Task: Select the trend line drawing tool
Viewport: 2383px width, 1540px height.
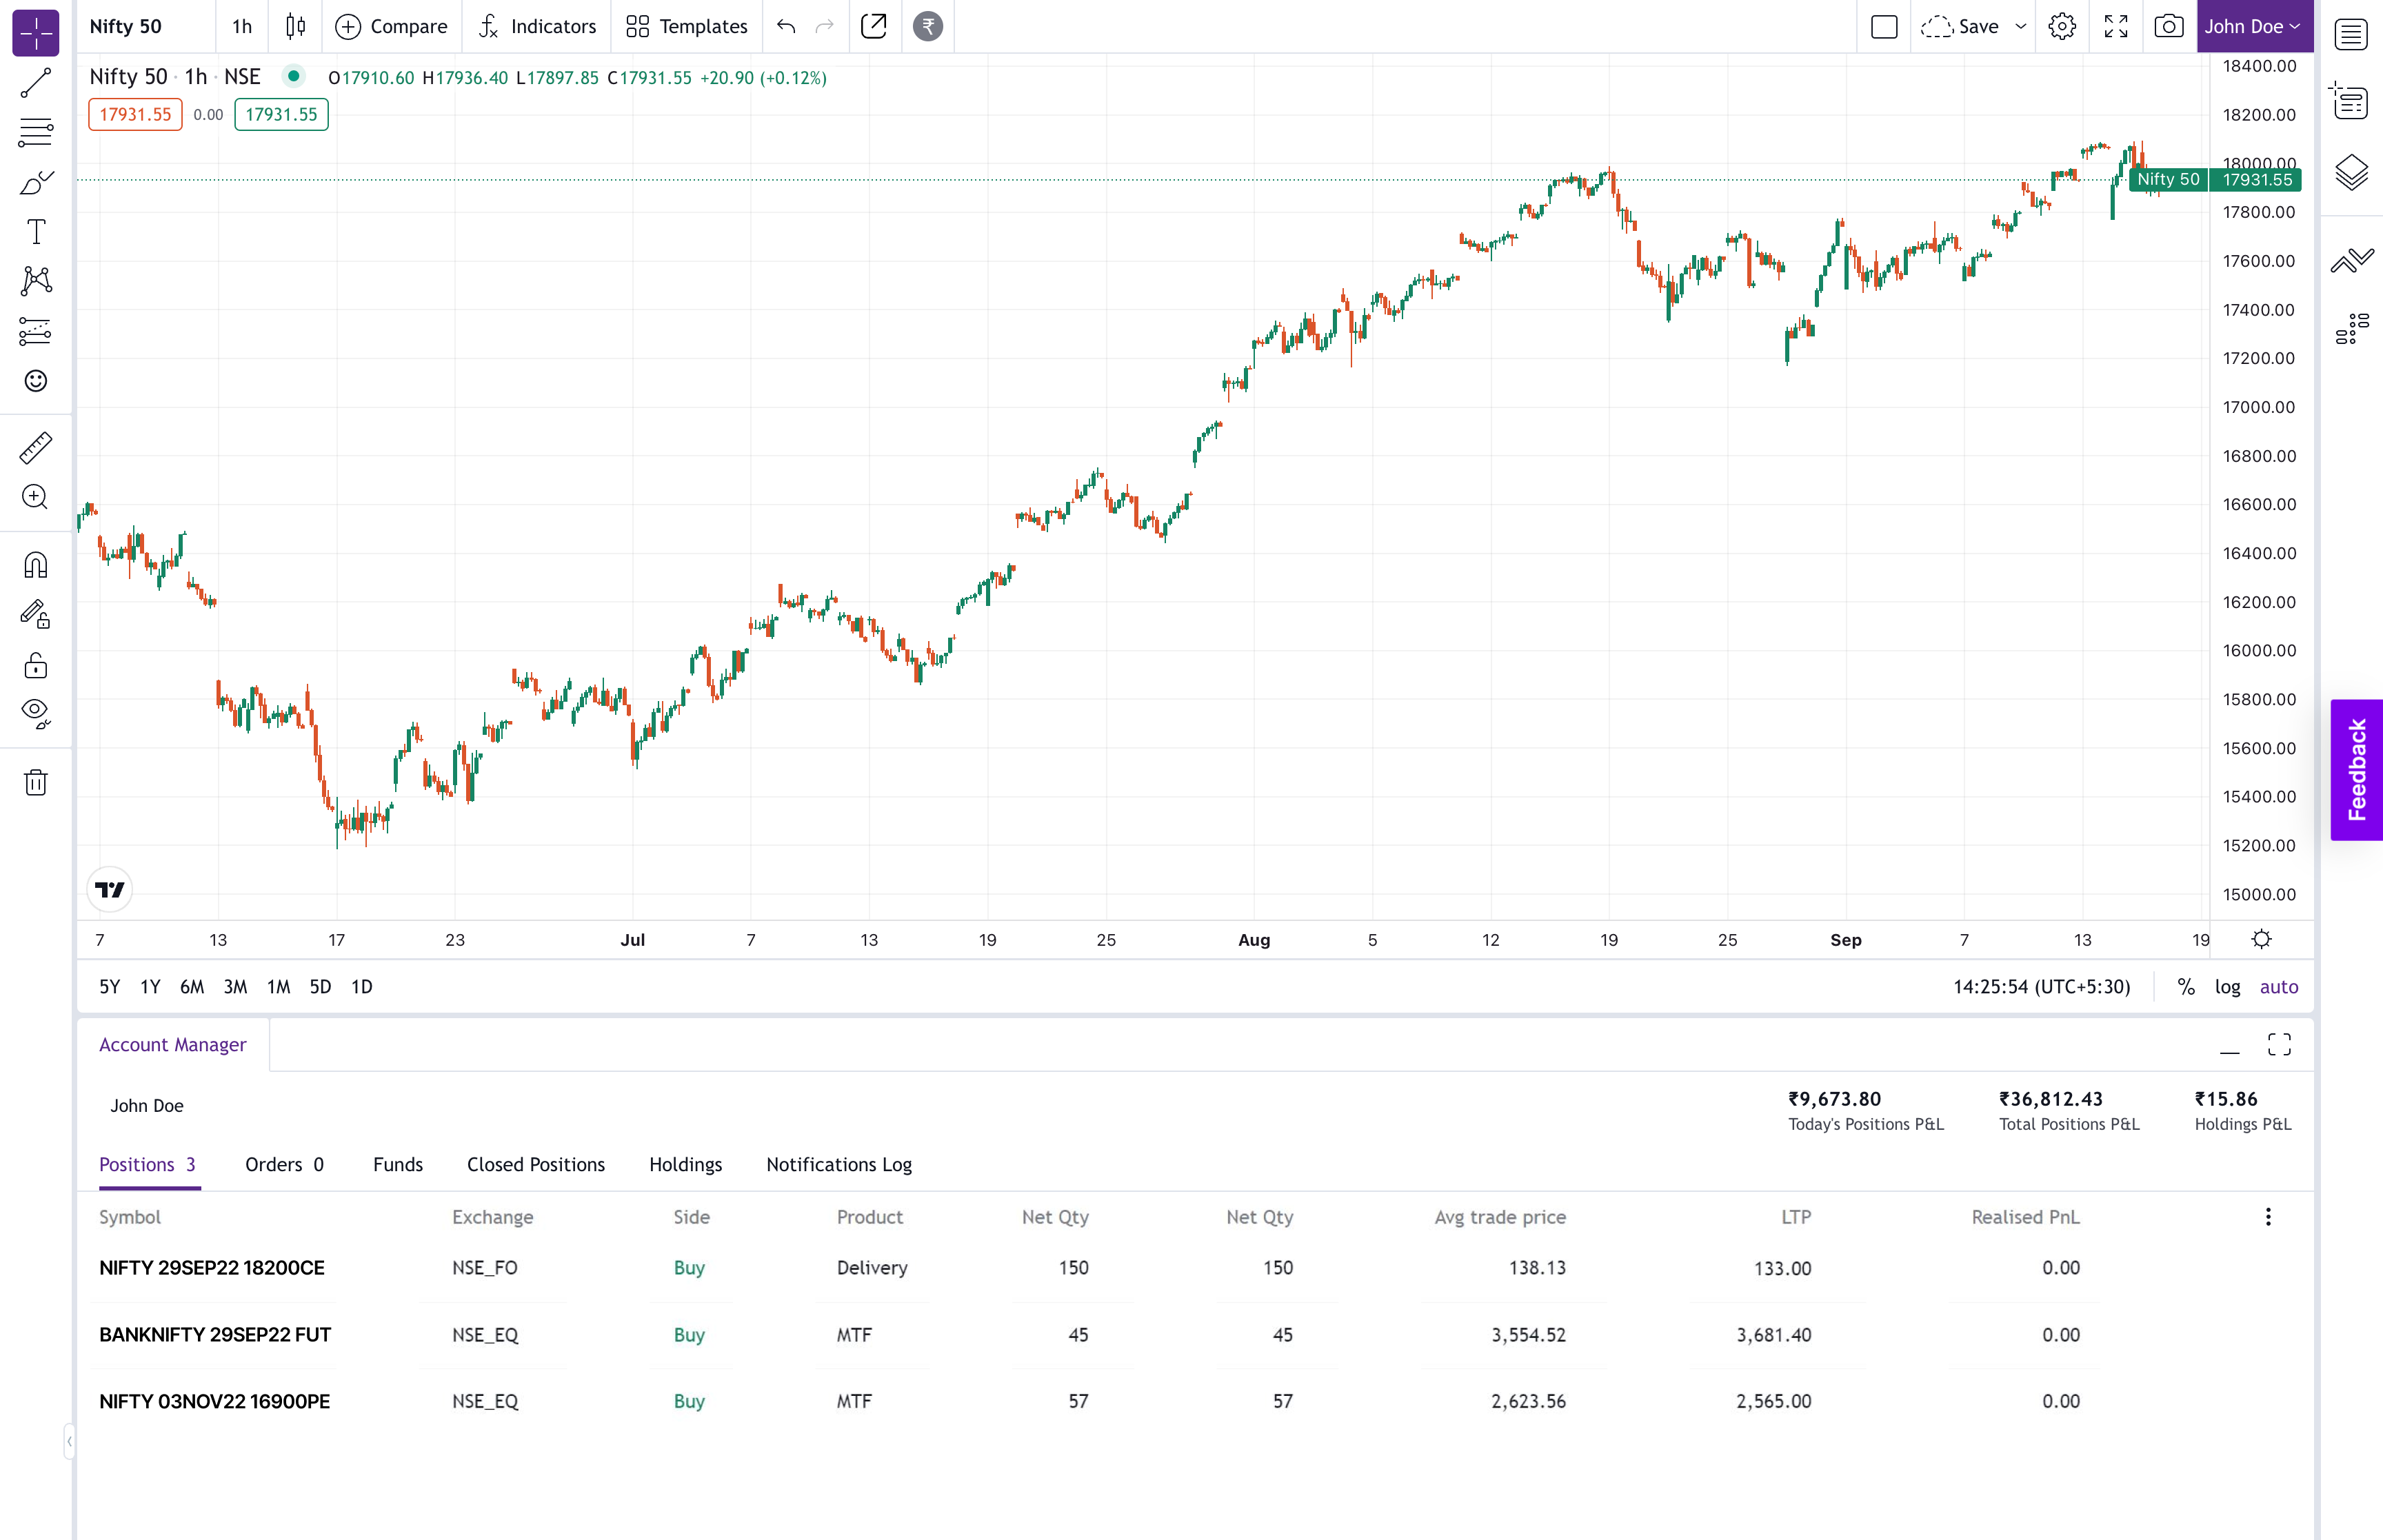Action: 34,81
